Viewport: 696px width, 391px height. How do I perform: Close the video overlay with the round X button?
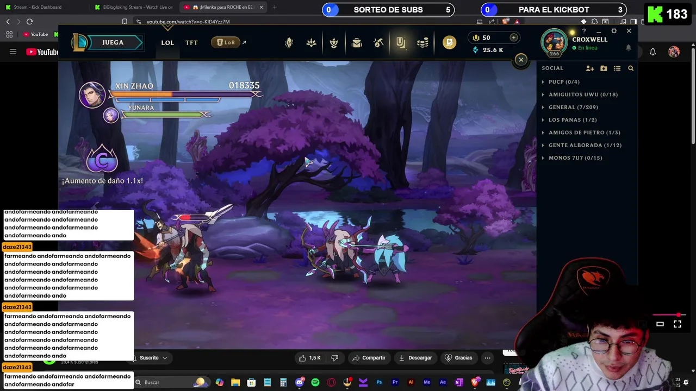click(x=521, y=60)
